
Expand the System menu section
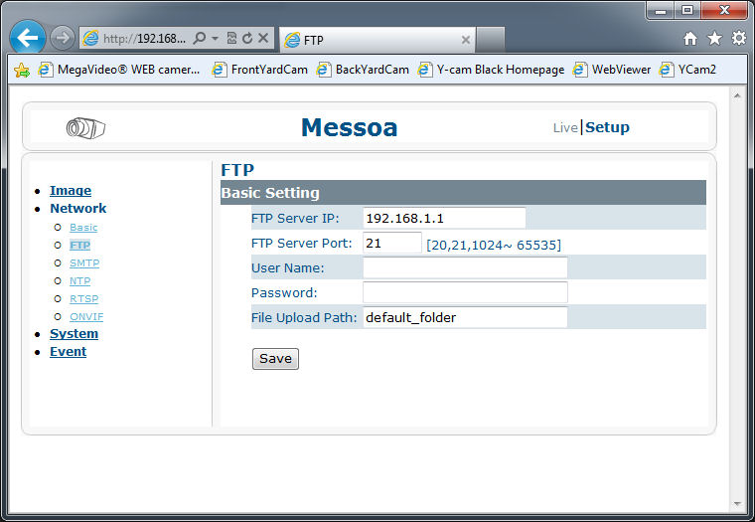74,334
